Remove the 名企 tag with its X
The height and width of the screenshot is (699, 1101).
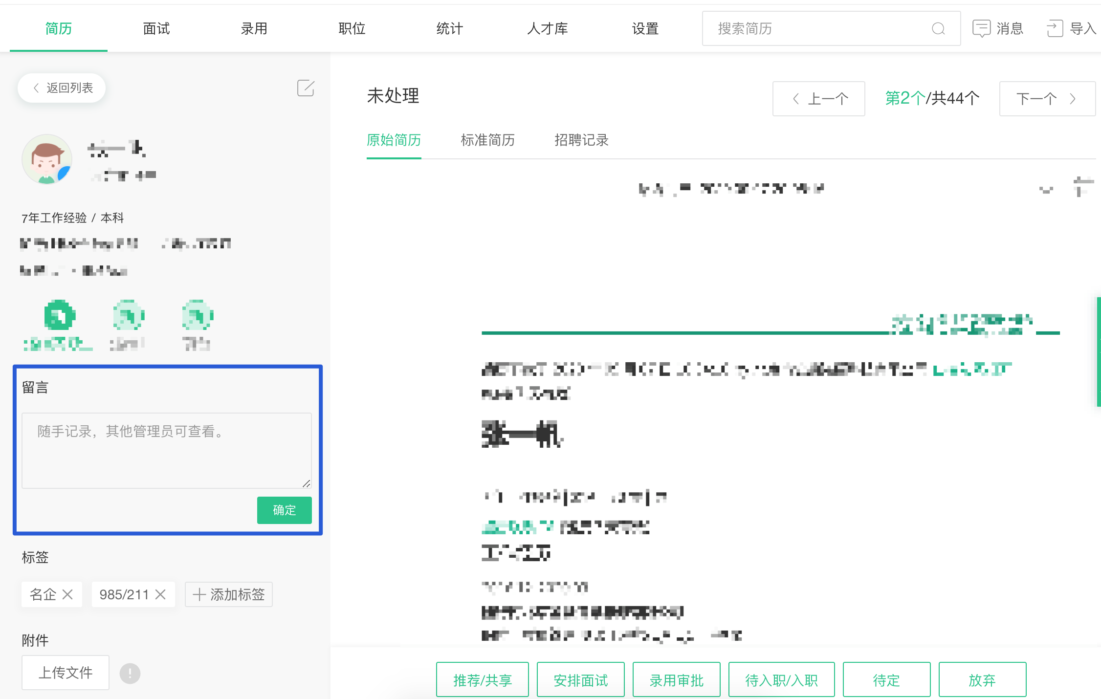point(68,594)
